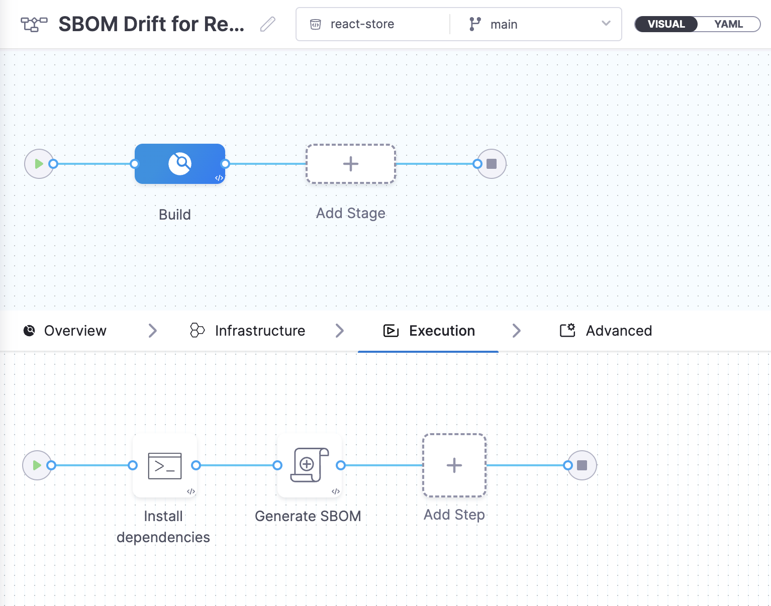Viewport: 771px width, 606px height.
Task: Click the pencil icon to edit pipeline name
Action: tap(268, 24)
